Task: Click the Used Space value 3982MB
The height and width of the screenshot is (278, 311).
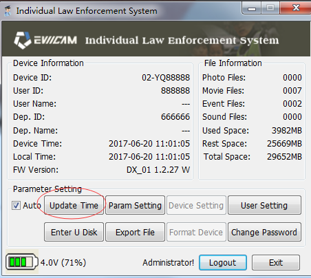Action: (x=287, y=131)
